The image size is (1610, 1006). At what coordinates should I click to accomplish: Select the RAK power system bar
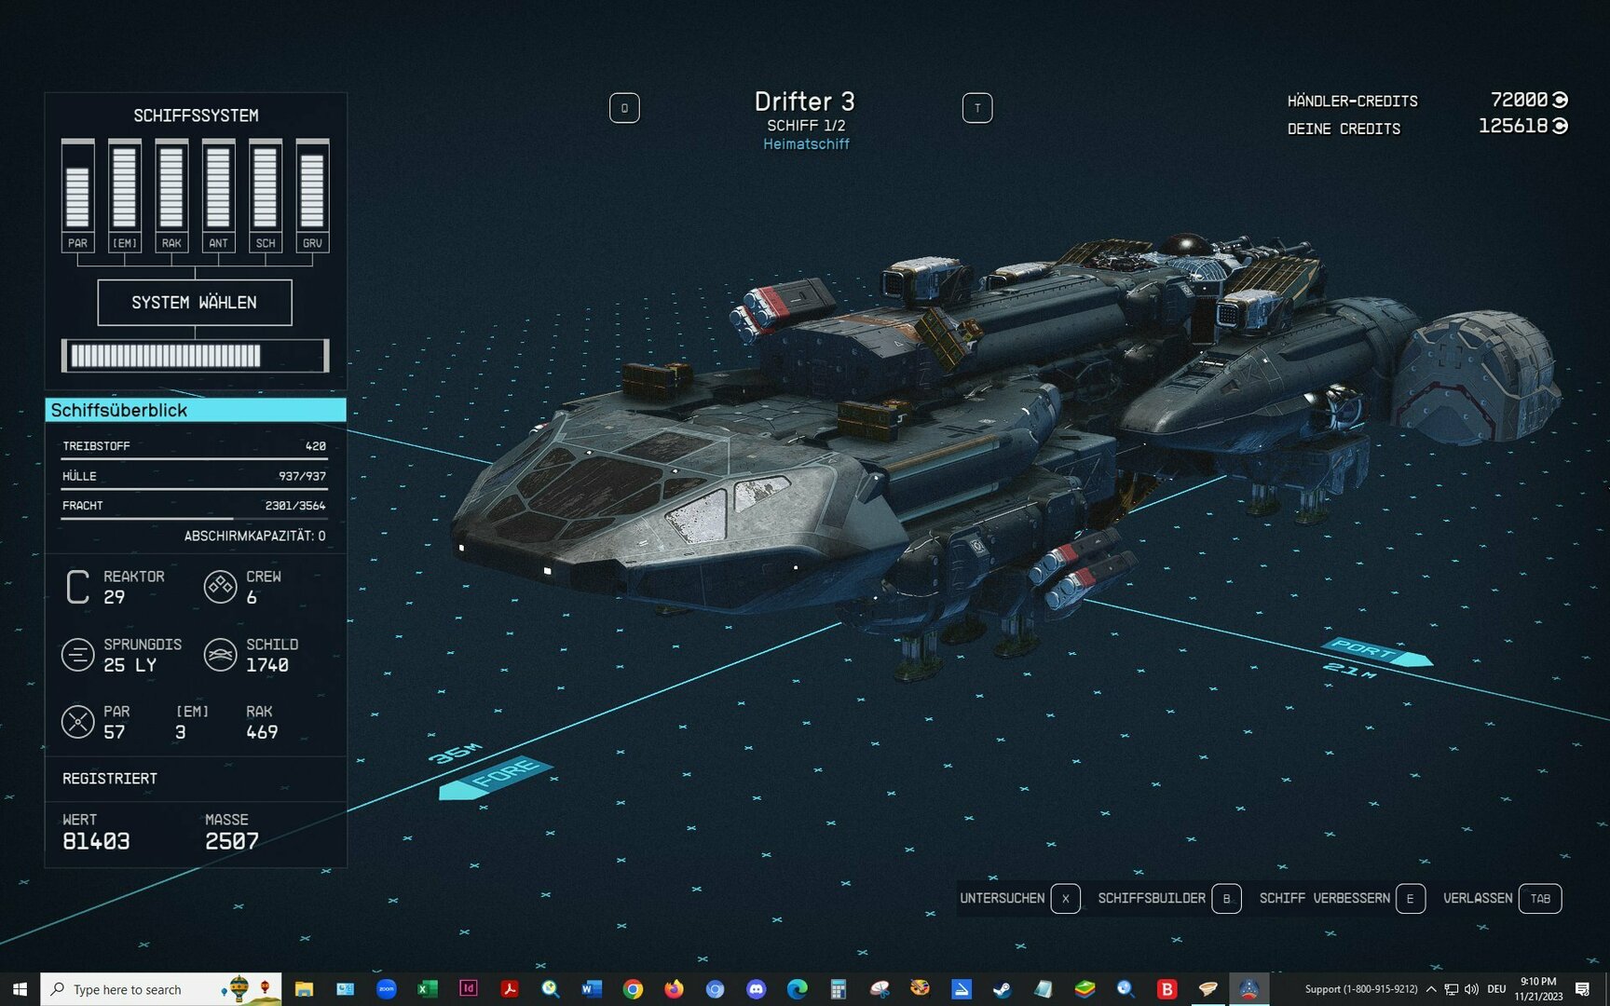point(171,195)
